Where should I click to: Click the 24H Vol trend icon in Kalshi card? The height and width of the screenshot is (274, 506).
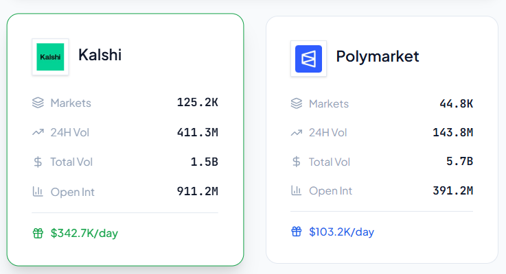38,132
